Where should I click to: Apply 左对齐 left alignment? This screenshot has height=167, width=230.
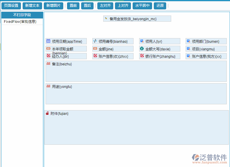[105, 6]
